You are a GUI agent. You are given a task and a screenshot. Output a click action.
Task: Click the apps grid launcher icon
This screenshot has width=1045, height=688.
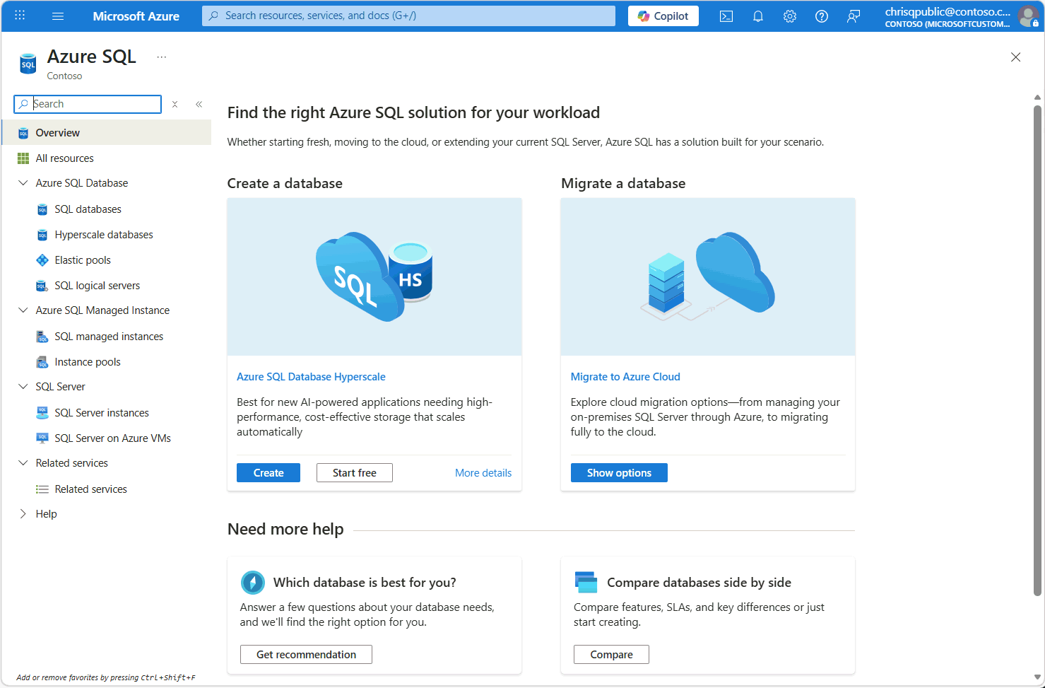[20, 16]
